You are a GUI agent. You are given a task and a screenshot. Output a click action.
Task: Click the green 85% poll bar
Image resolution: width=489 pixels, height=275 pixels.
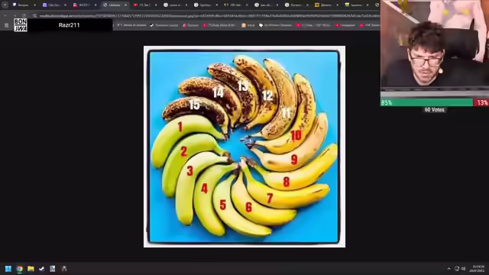(x=426, y=102)
